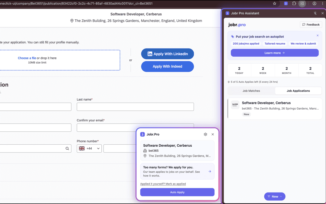326x204 pixels.
Task: Unpin the Jobr Pro Assistant side panel
Action: (315, 13)
